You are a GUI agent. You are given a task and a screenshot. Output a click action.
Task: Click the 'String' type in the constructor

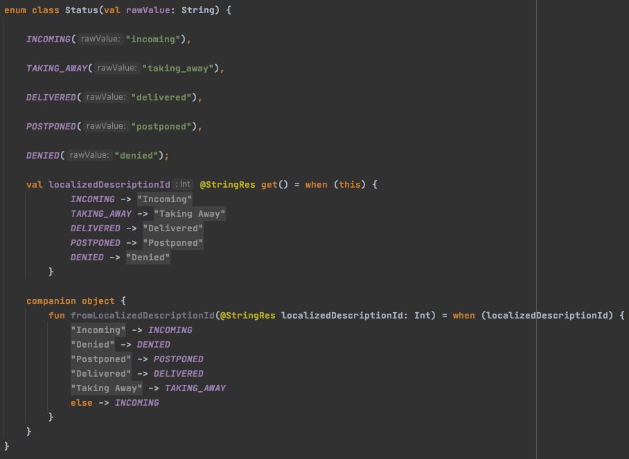(197, 10)
